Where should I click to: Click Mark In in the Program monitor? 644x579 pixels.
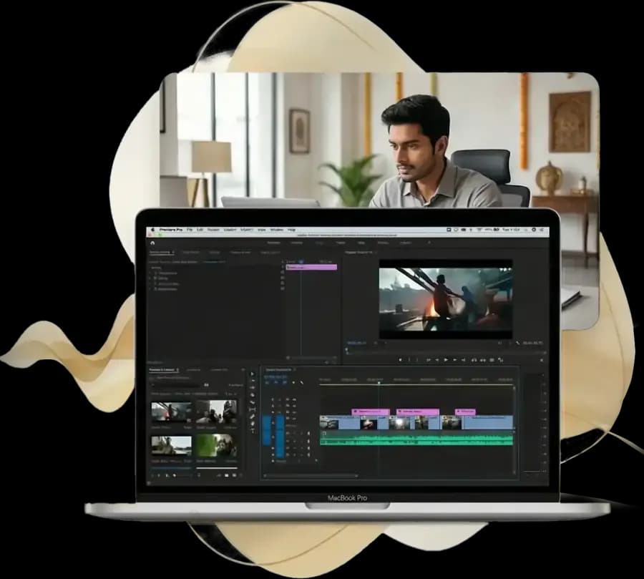tap(409, 360)
